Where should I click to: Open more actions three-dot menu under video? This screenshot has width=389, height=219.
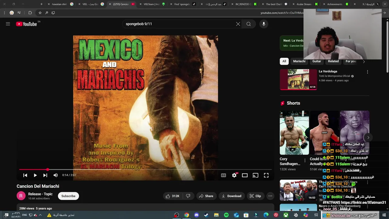click(270, 196)
